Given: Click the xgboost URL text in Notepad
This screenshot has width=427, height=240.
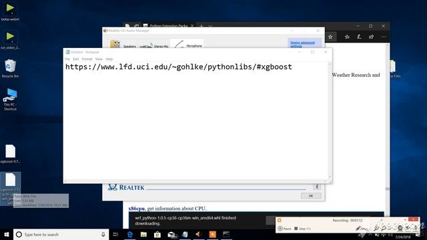Looking at the screenshot, I should click(x=179, y=67).
